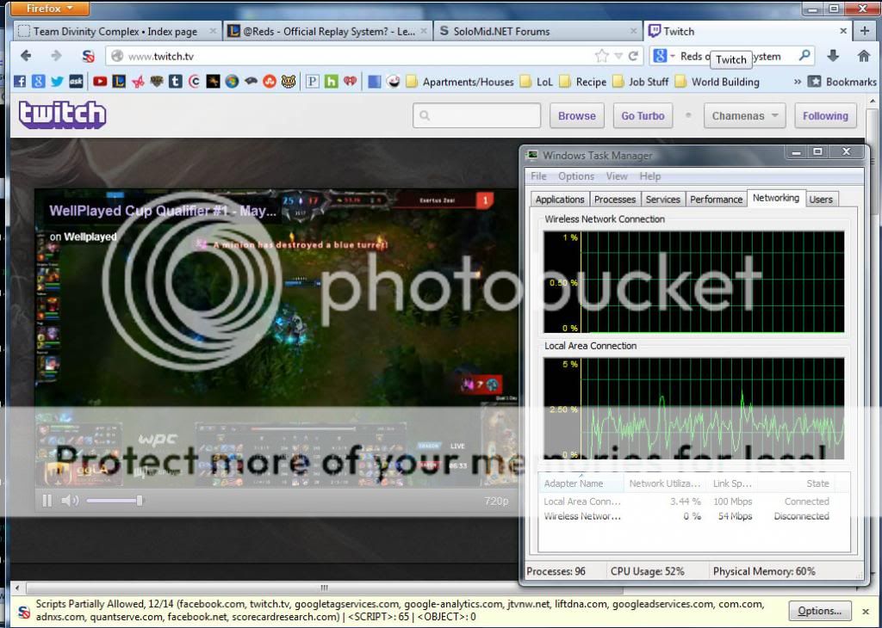
Task: Switch to the Processes tab
Action: [615, 199]
